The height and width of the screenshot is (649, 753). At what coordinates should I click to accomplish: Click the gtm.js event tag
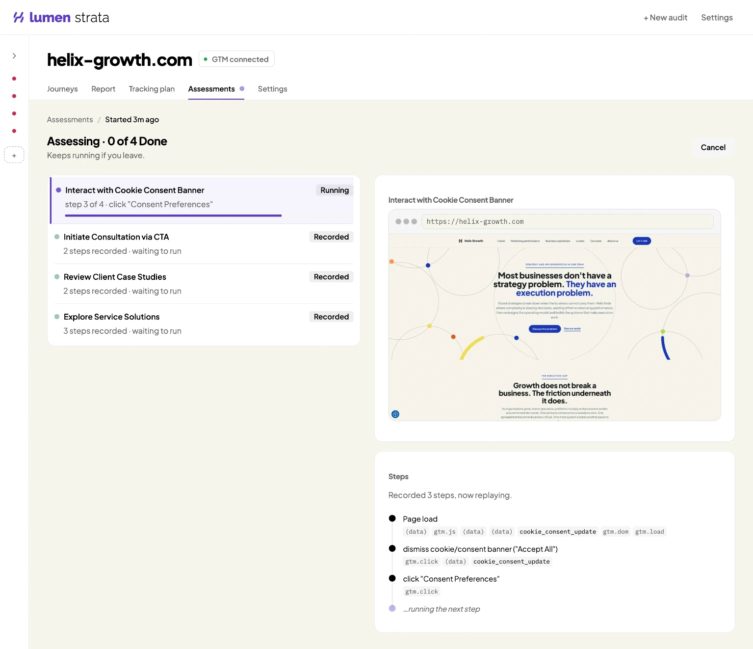(x=444, y=532)
